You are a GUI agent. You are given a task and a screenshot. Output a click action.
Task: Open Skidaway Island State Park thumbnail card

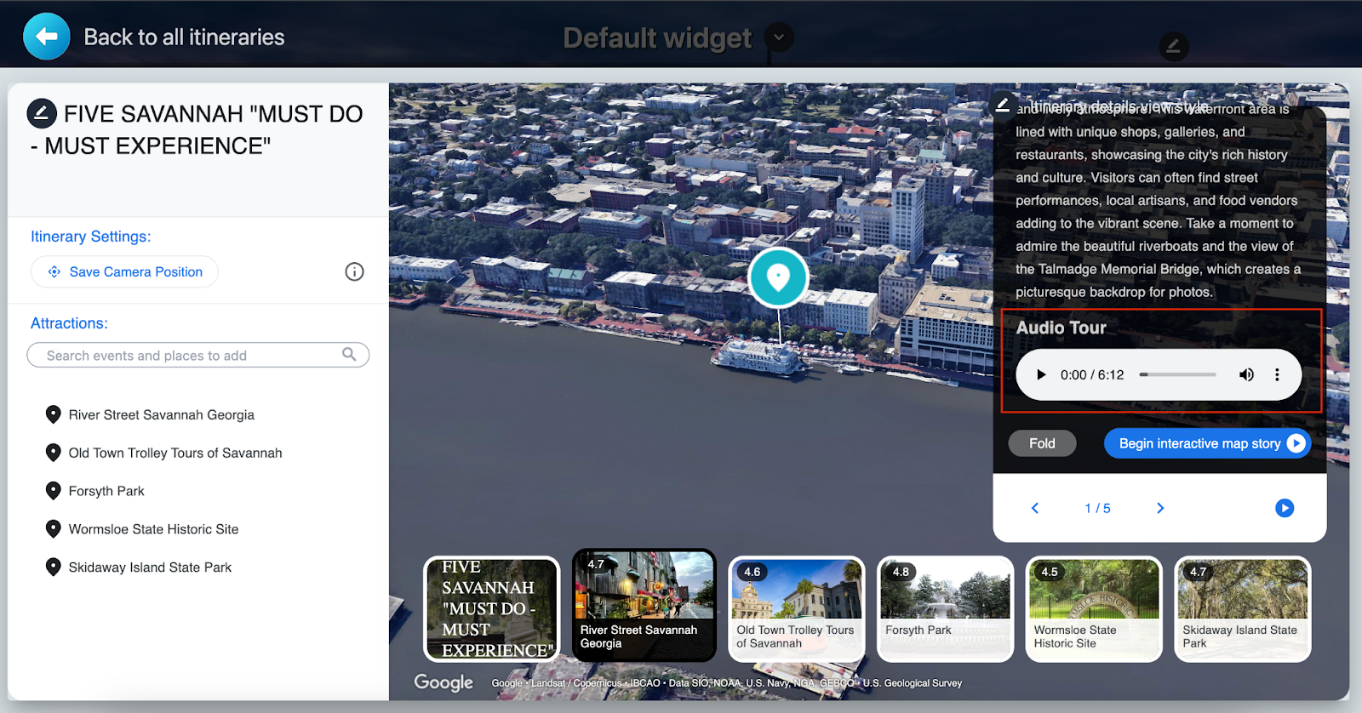click(x=1243, y=609)
